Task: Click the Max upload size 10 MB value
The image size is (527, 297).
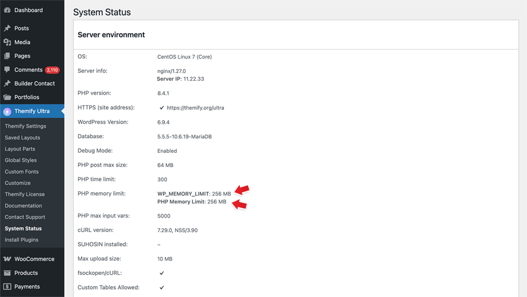Action: (164, 258)
